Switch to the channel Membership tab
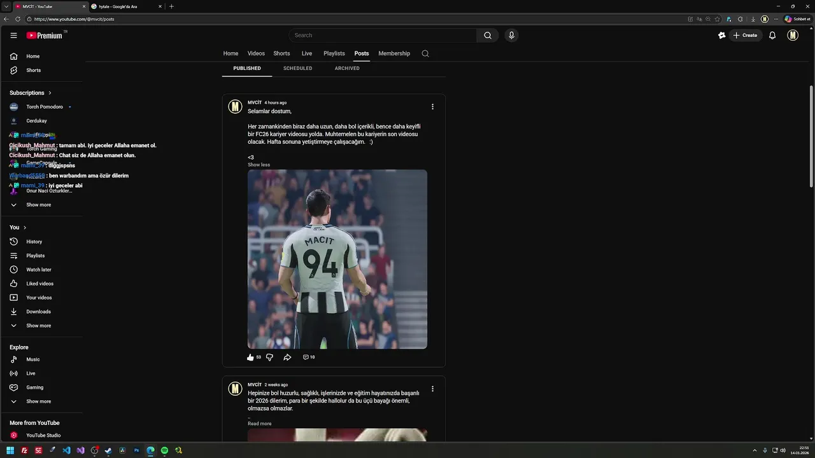 (394, 53)
